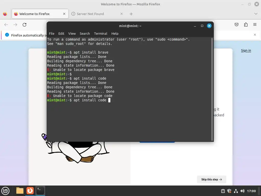Image resolution: width=261 pixels, height=196 pixels.
Task: Minimize the terminal window
Action: 195,26
